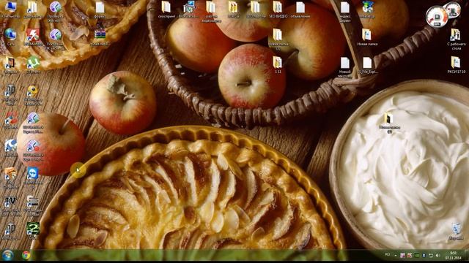Expand hidden system tray icons arrow
The image size is (469, 263).
[x=396, y=256]
